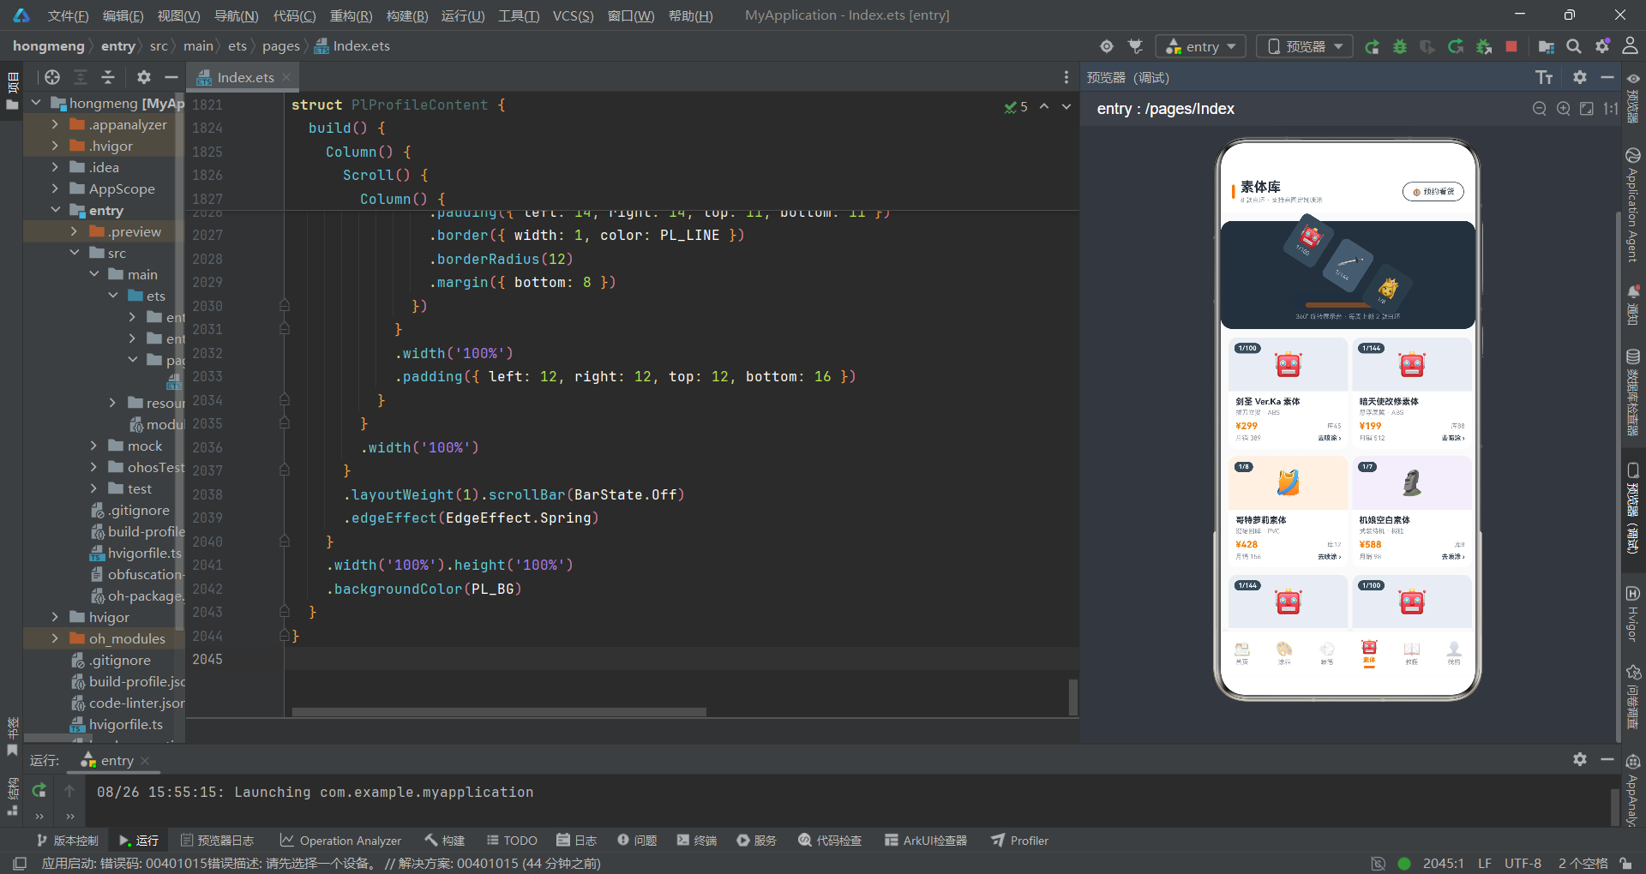Expand the .hvigor folder
The image size is (1646, 874).
click(x=55, y=146)
